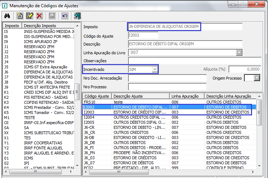Click the save diskette icon
The height and width of the screenshot is (178, 268).
point(52,16)
